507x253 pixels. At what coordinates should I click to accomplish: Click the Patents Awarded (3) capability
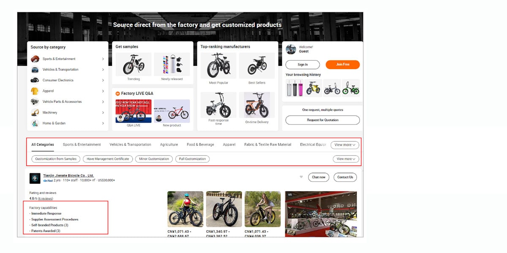46,231
